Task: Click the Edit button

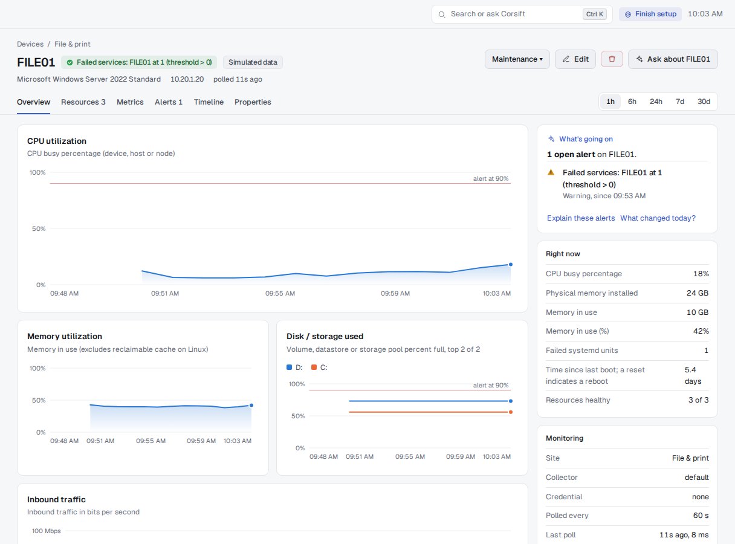Action: [575, 59]
